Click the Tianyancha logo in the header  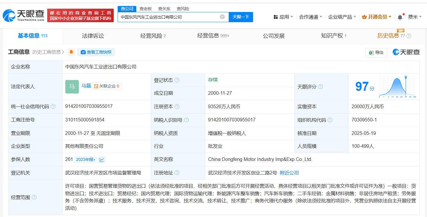coord(23,15)
